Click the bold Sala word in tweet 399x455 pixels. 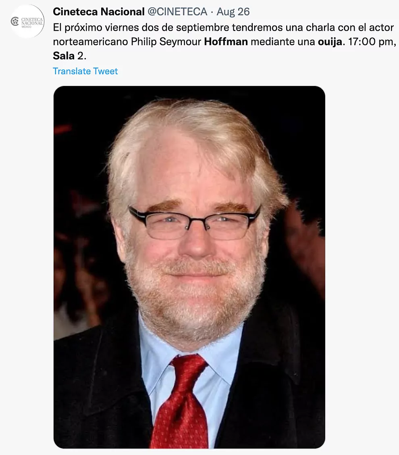(64, 56)
